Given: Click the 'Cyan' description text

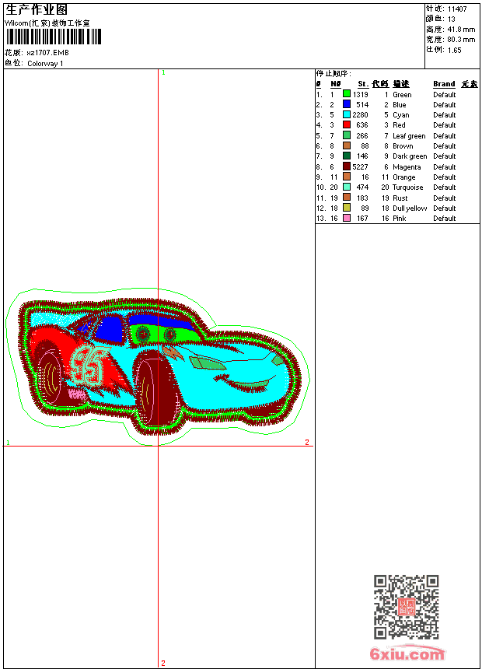Looking at the screenshot, I should point(400,115).
